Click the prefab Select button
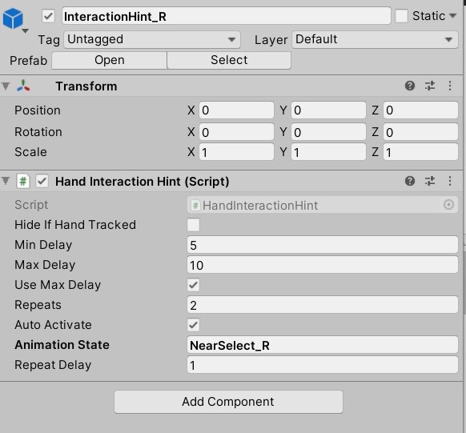This screenshot has width=466, height=433. [x=229, y=60]
